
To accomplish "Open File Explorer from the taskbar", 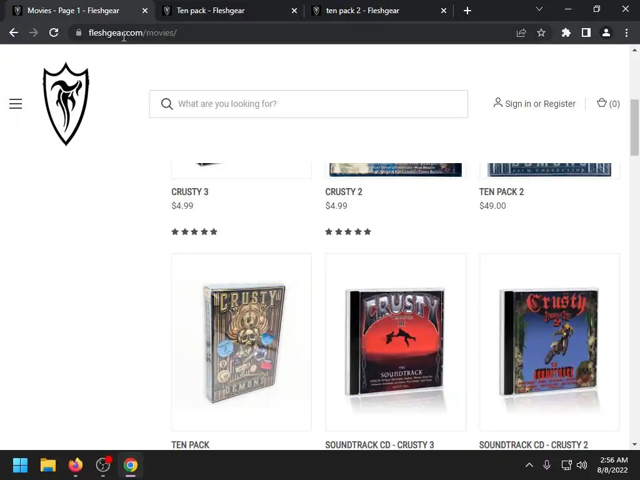I will (x=47, y=465).
